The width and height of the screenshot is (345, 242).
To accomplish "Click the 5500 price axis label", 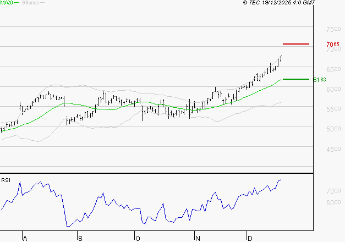I will pyautogui.click(x=333, y=109).
